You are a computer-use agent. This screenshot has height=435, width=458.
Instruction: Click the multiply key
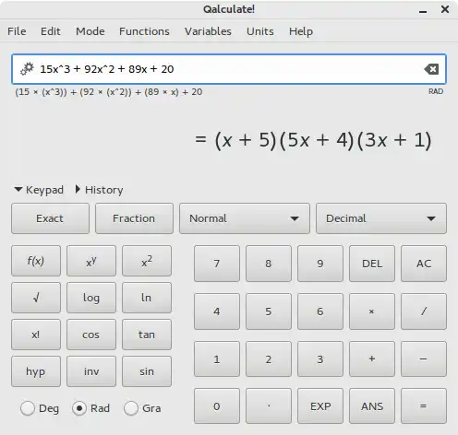pyautogui.click(x=372, y=312)
